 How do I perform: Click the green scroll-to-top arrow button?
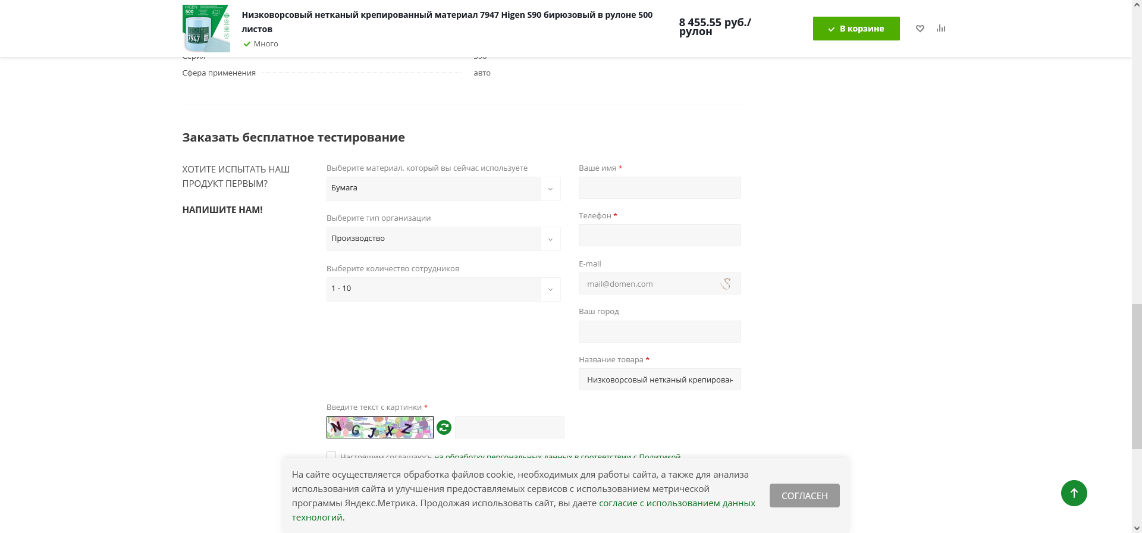pyautogui.click(x=1074, y=493)
